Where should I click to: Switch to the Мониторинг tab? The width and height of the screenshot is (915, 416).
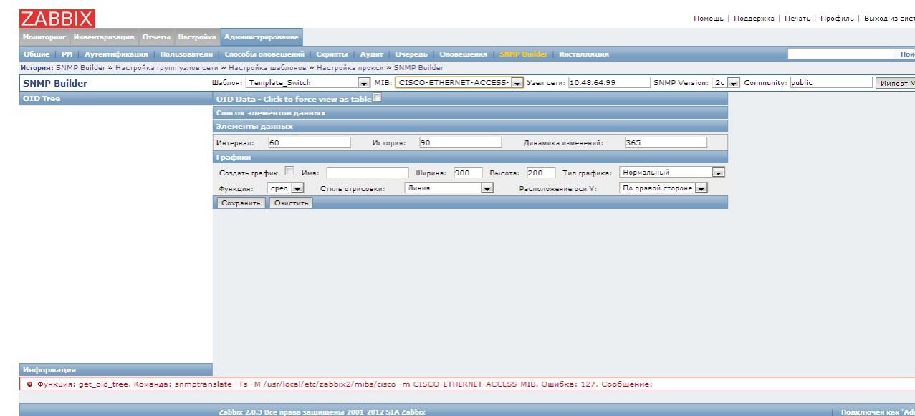coord(44,37)
